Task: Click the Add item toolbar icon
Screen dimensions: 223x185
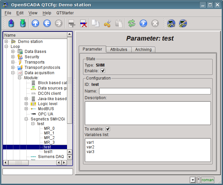Action: [x=71, y=23]
